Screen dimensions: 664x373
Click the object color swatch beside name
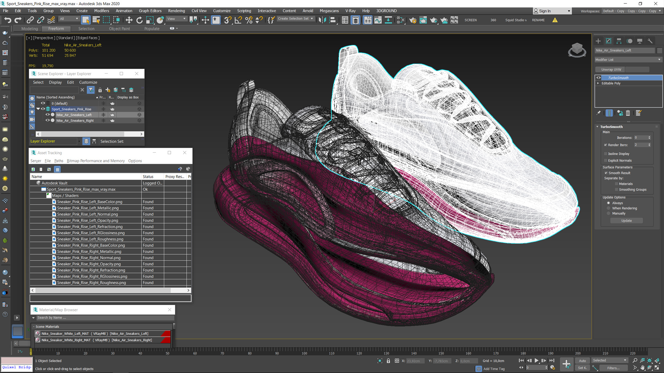[659, 50]
